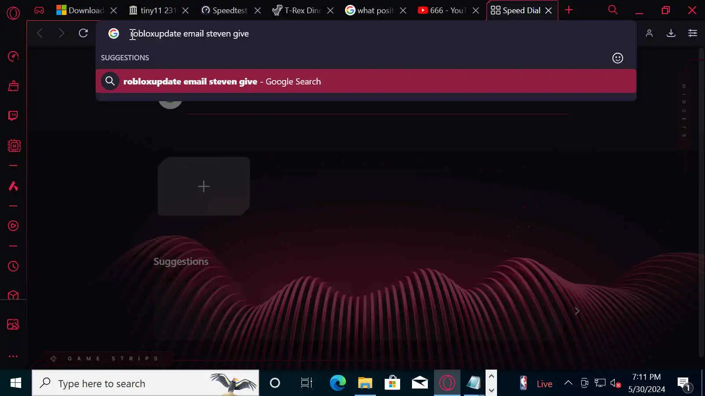Go back to the previous page

(x=40, y=33)
